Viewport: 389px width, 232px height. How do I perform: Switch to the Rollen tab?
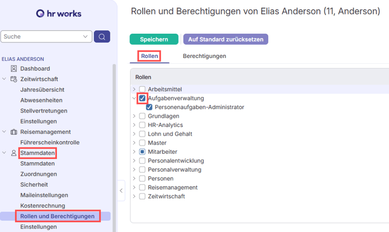coord(150,56)
